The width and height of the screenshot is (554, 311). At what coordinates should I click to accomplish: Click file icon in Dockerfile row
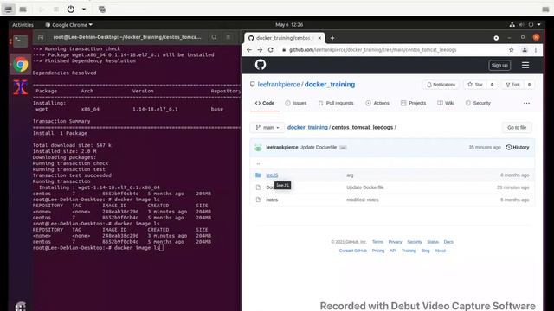(258, 187)
